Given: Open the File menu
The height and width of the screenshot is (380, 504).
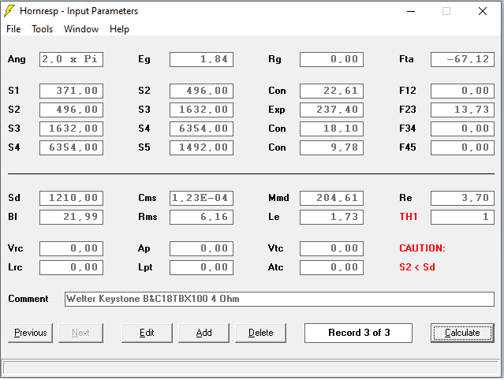Looking at the screenshot, I should coord(13,29).
